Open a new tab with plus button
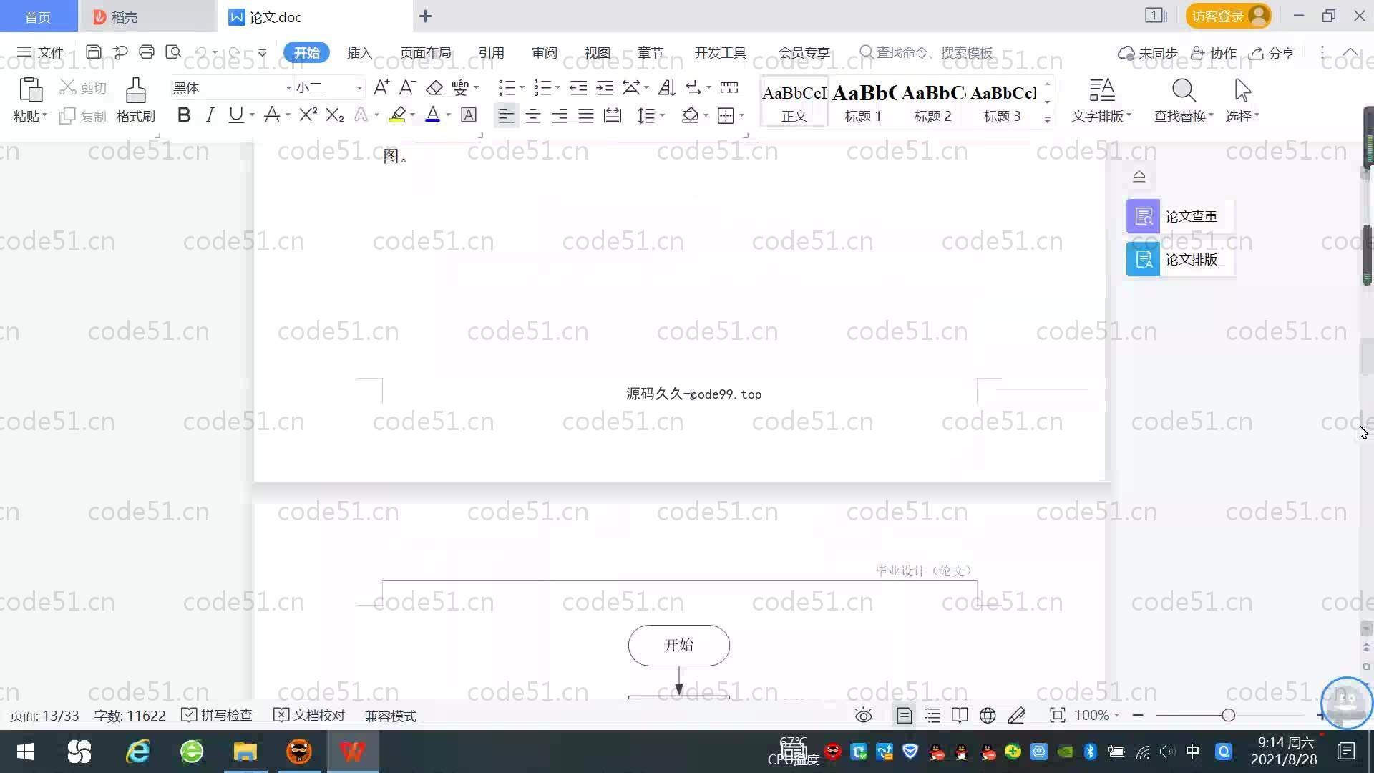This screenshot has height=773, width=1374. tap(425, 16)
